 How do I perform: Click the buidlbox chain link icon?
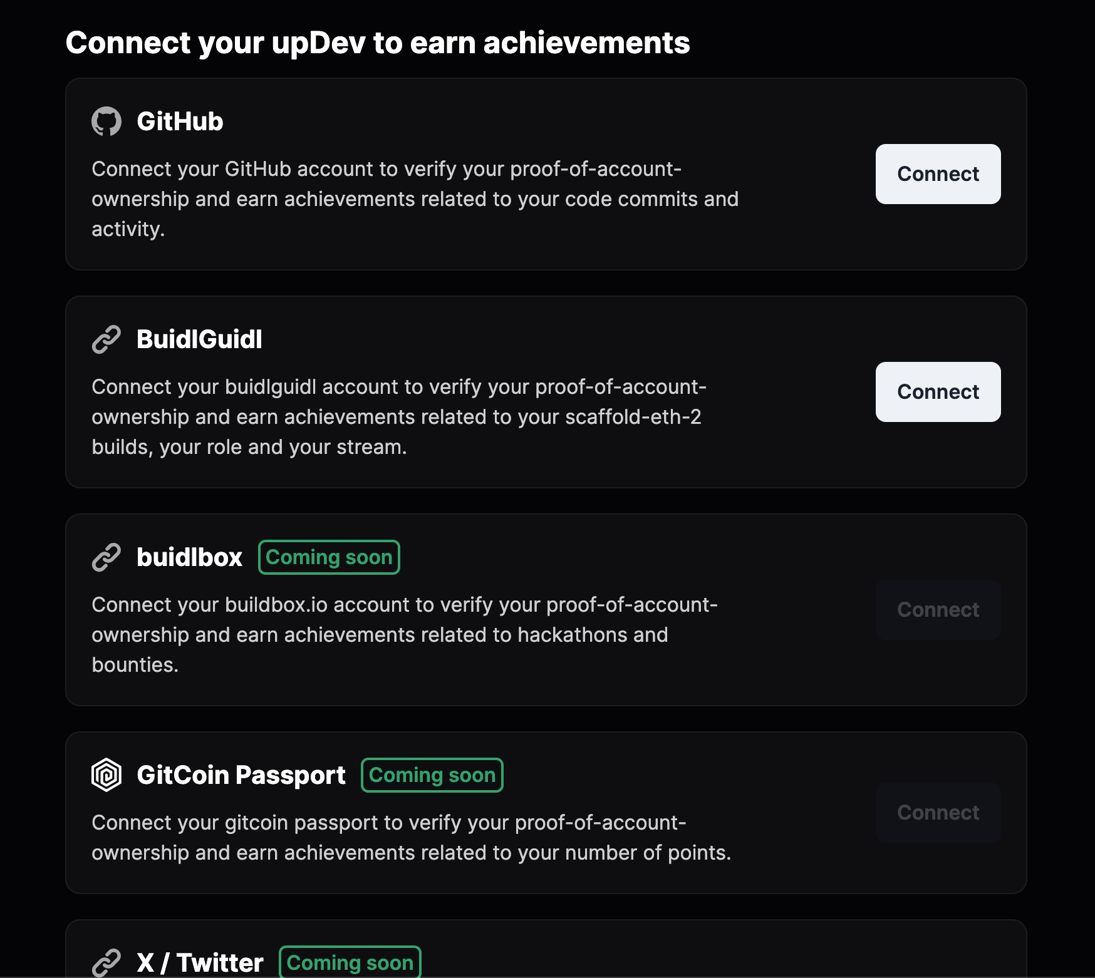click(106, 557)
